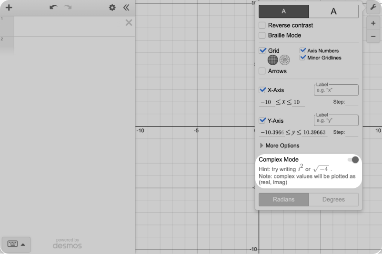Switch angle mode to Degrees
The width and height of the screenshot is (382, 254).
[333, 200]
